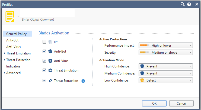Click the Threat Emulation blade icon
The width and height of the screenshot is (201, 110).
[50, 70]
